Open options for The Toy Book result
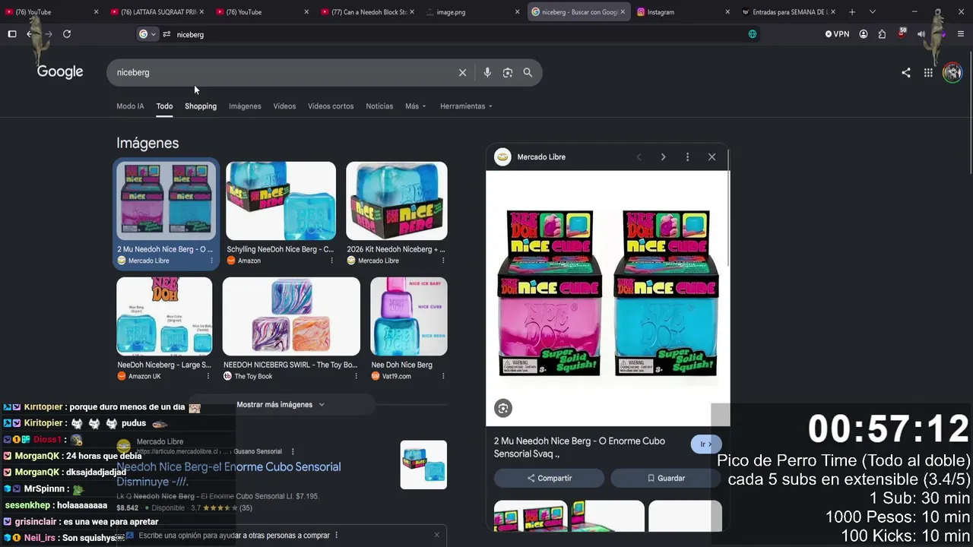The image size is (973, 547). click(355, 376)
